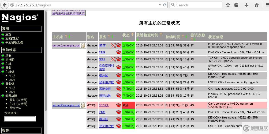Open 总览 under 当前状态
269x134 pixels.
(x=8, y=56)
